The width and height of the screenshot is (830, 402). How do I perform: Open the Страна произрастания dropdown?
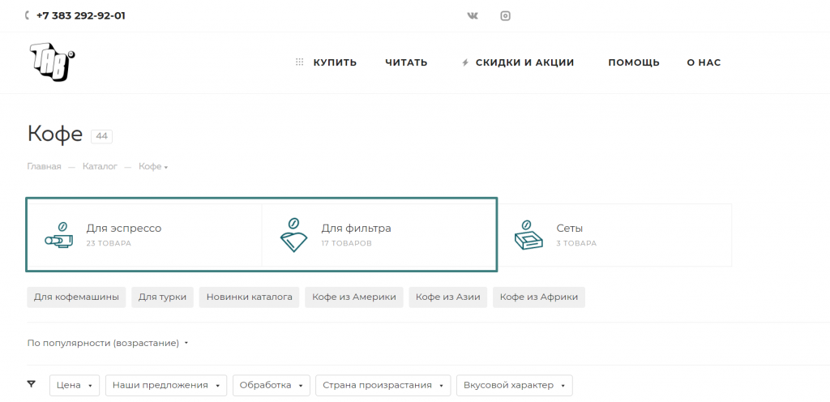[x=383, y=385]
